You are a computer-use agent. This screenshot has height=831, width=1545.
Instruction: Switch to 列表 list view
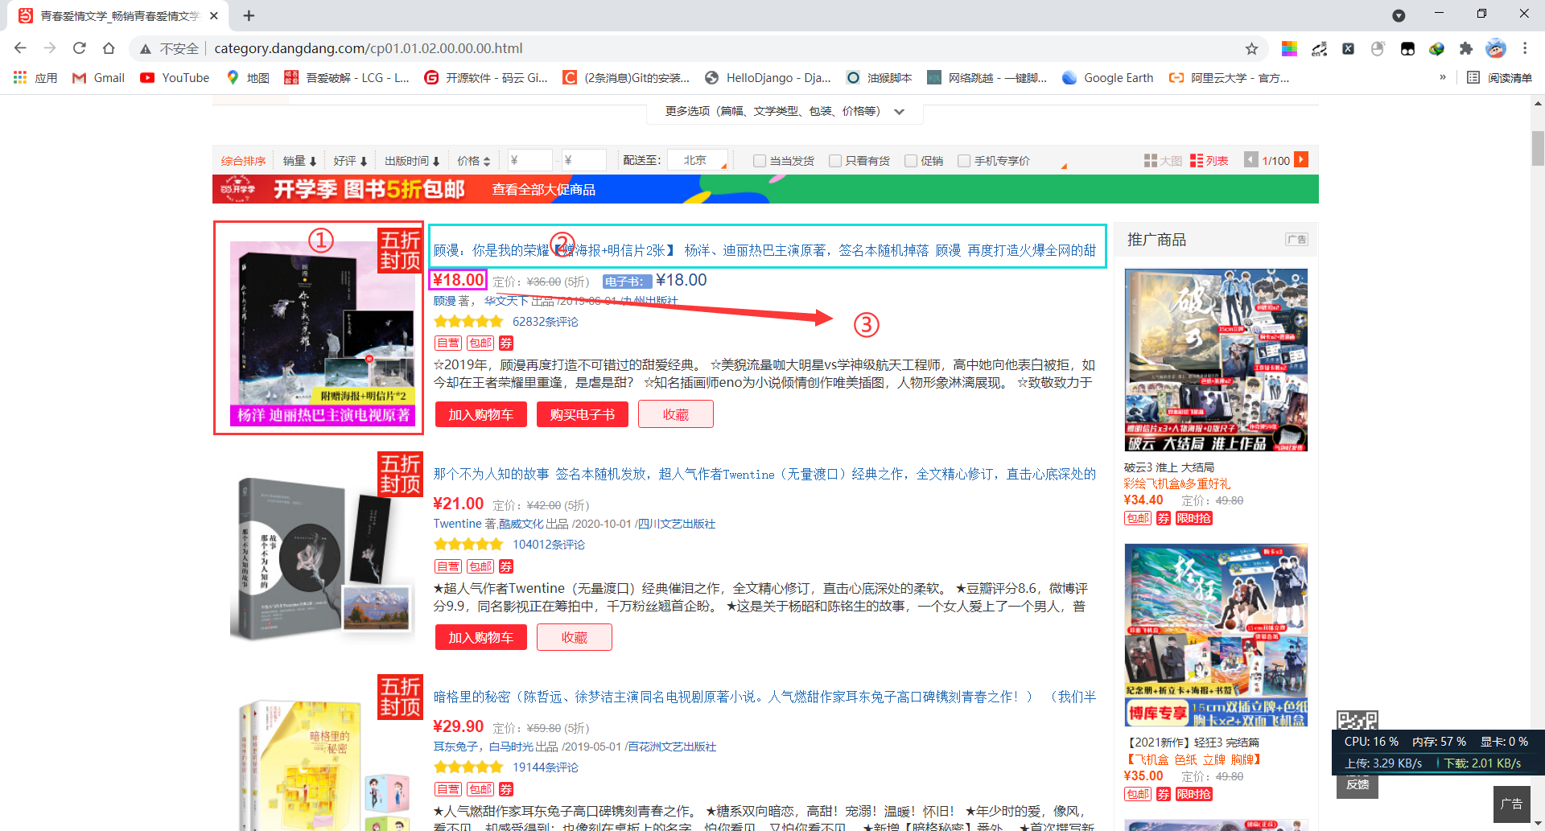tap(1209, 161)
